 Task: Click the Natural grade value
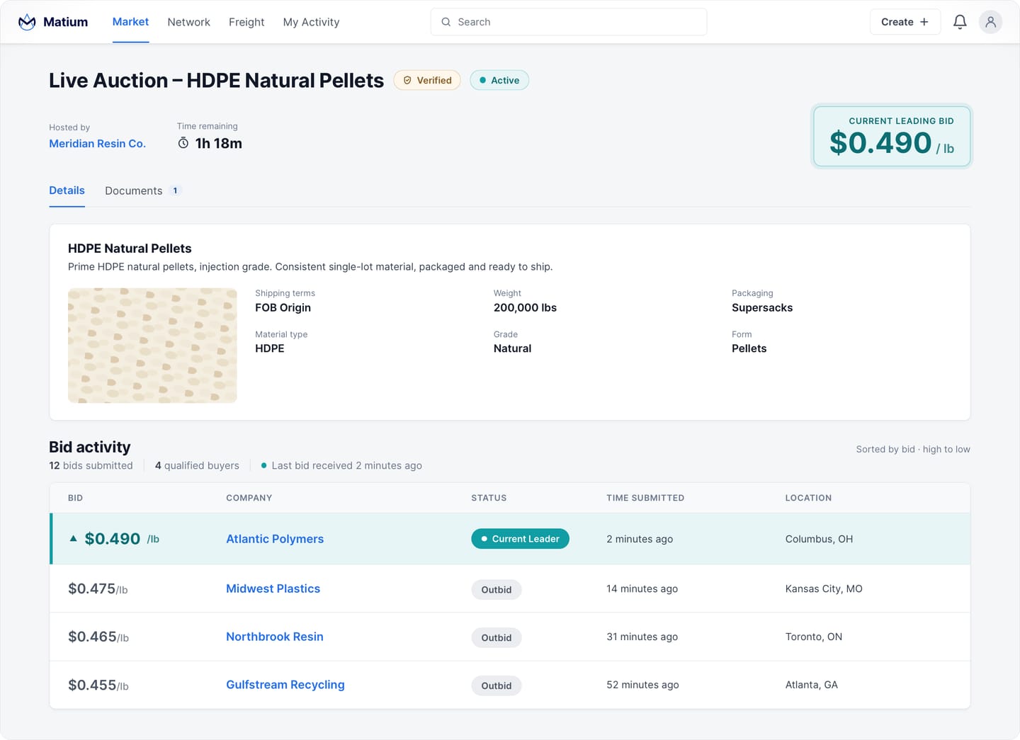(x=512, y=348)
